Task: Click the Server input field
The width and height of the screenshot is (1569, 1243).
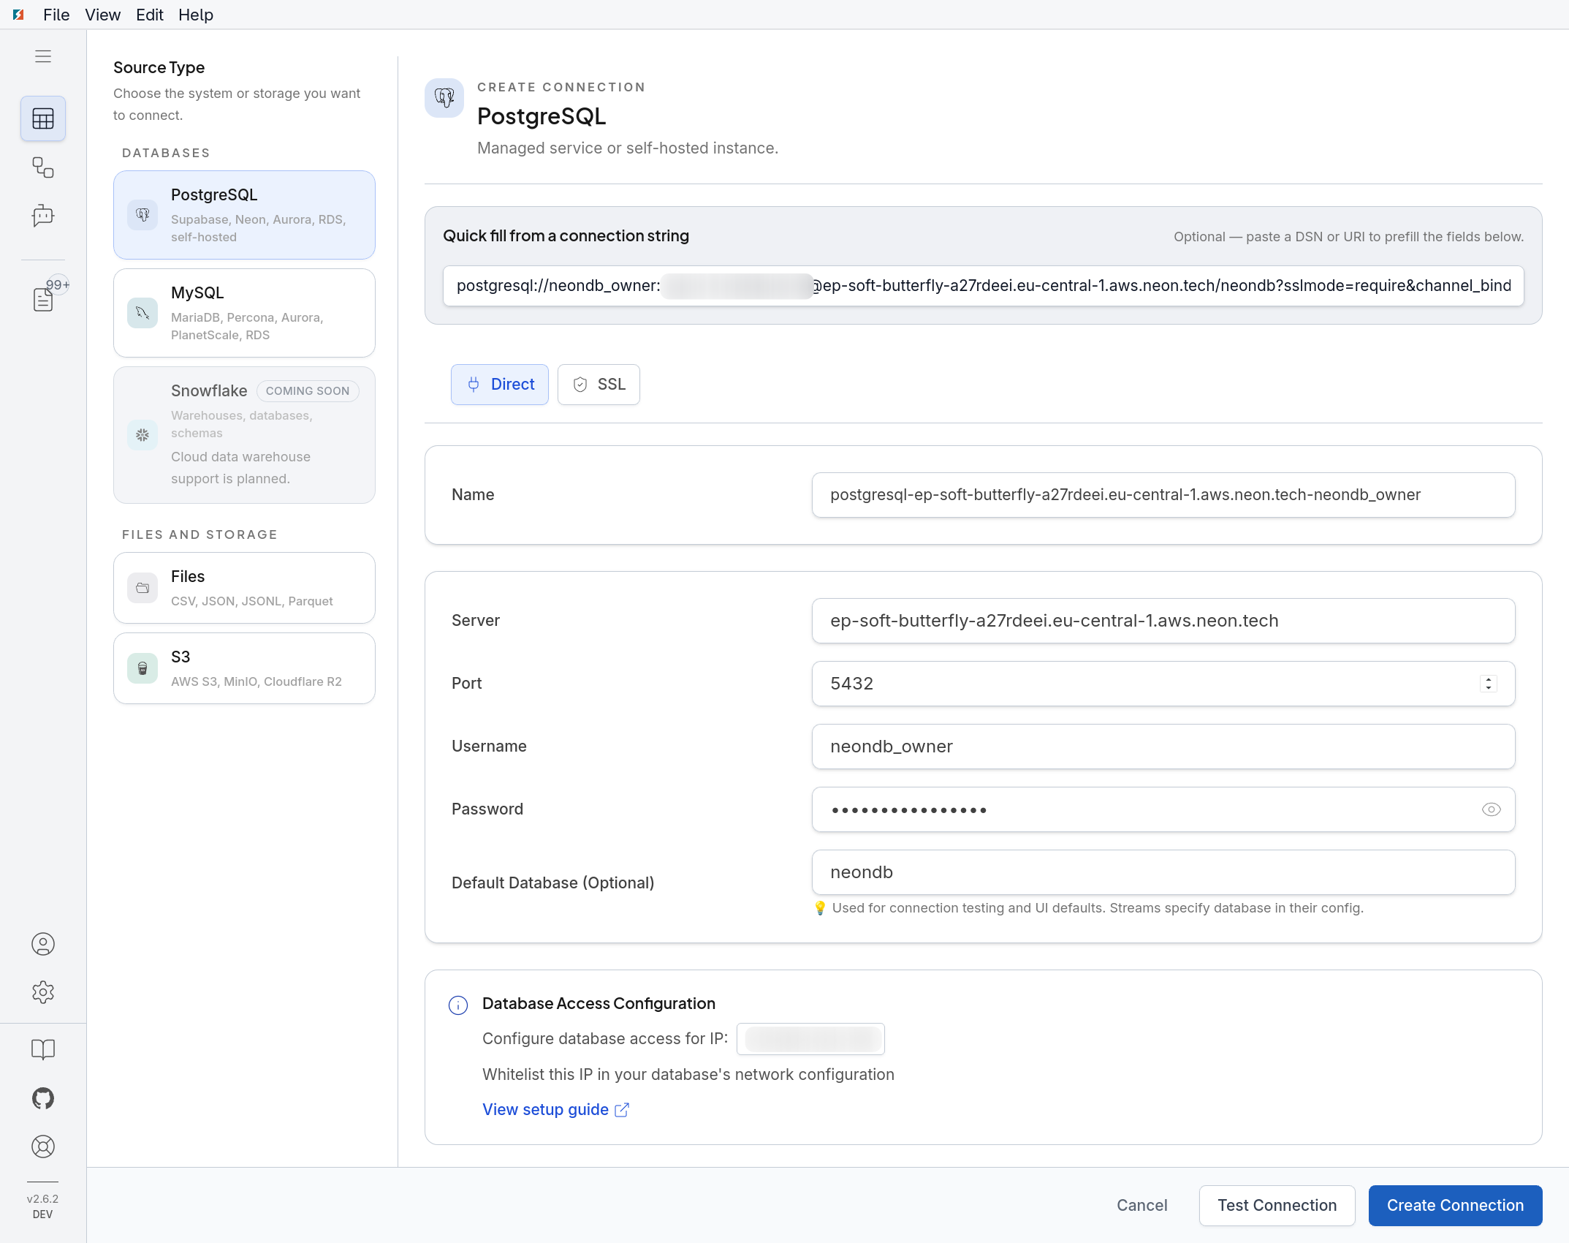Action: [x=1163, y=621]
